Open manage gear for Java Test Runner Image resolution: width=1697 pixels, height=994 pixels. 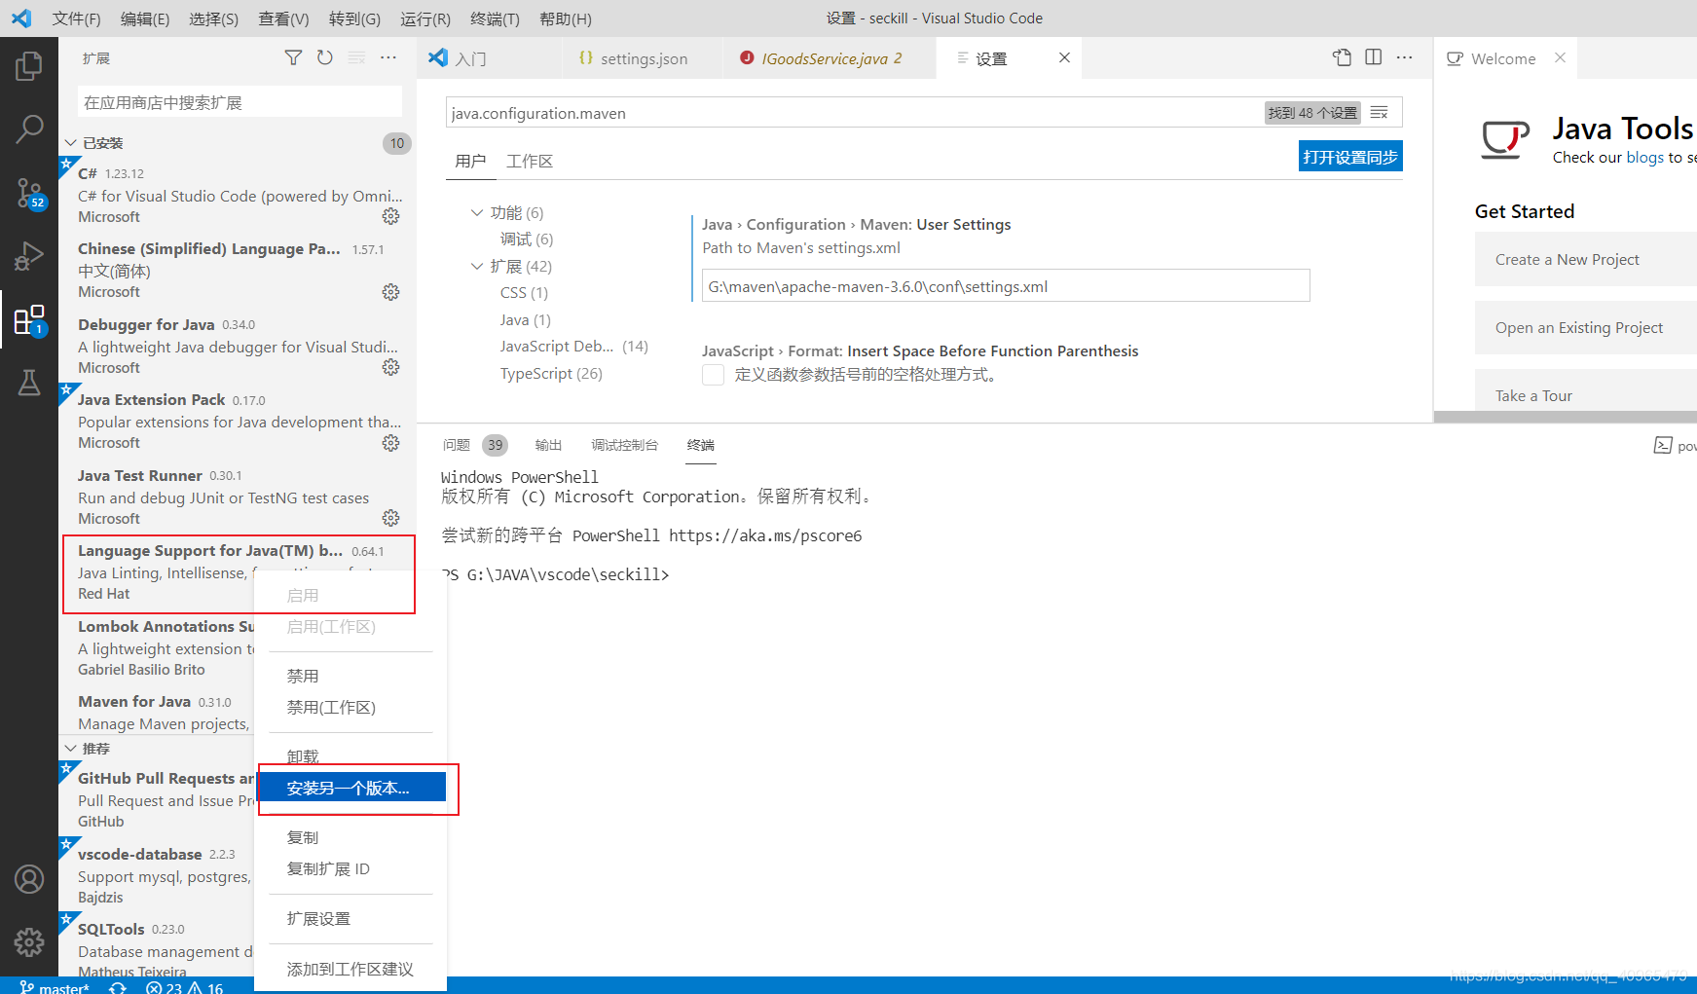390,518
